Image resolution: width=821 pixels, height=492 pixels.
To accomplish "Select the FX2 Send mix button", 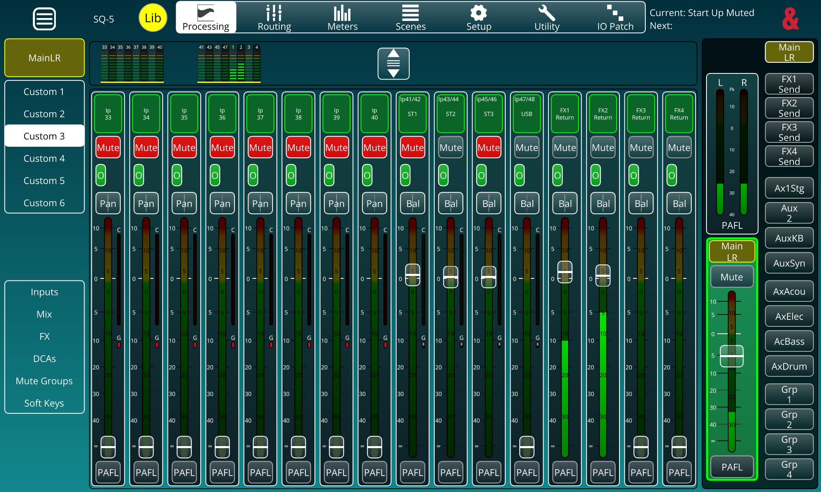I will [x=789, y=108].
